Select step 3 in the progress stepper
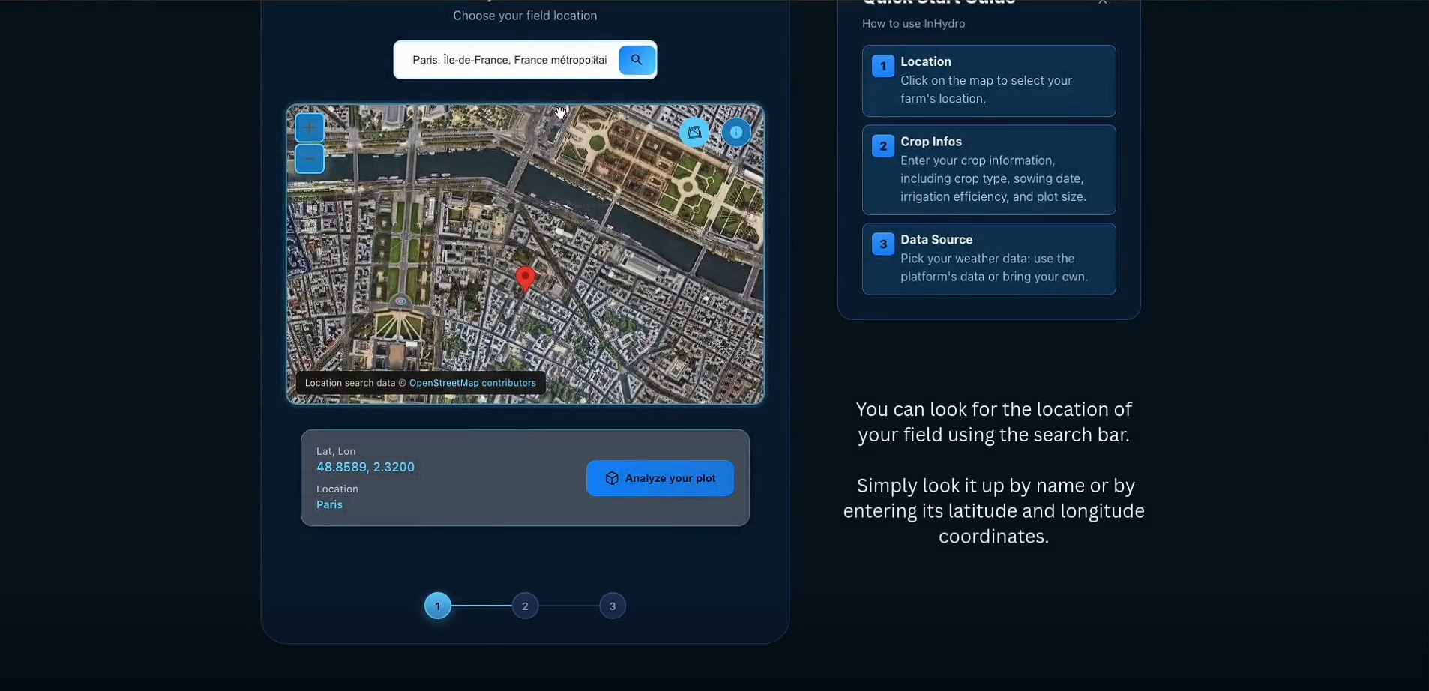Screen dimensions: 1429x691 pyautogui.click(x=612, y=605)
